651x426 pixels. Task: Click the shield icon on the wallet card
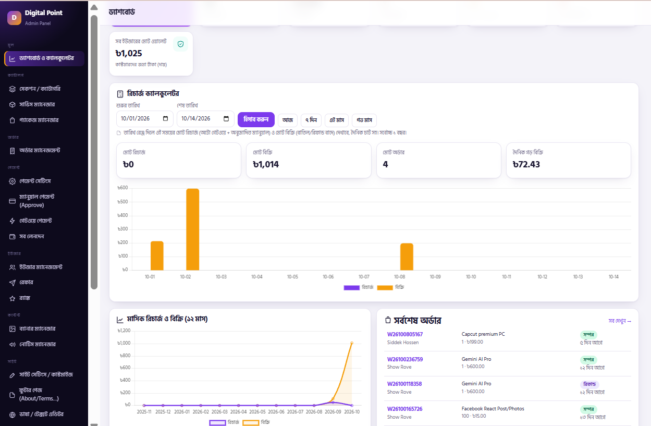click(180, 44)
